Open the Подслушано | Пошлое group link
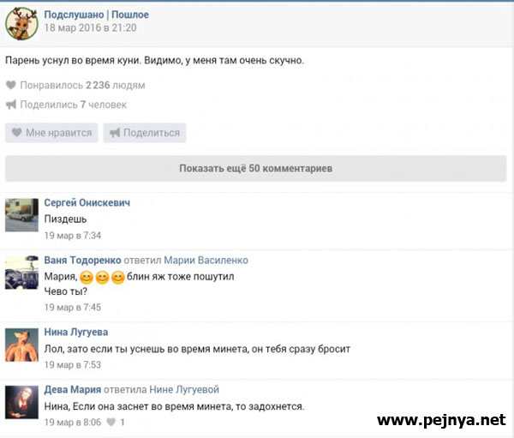 pyautogui.click(x=96, y=15)
